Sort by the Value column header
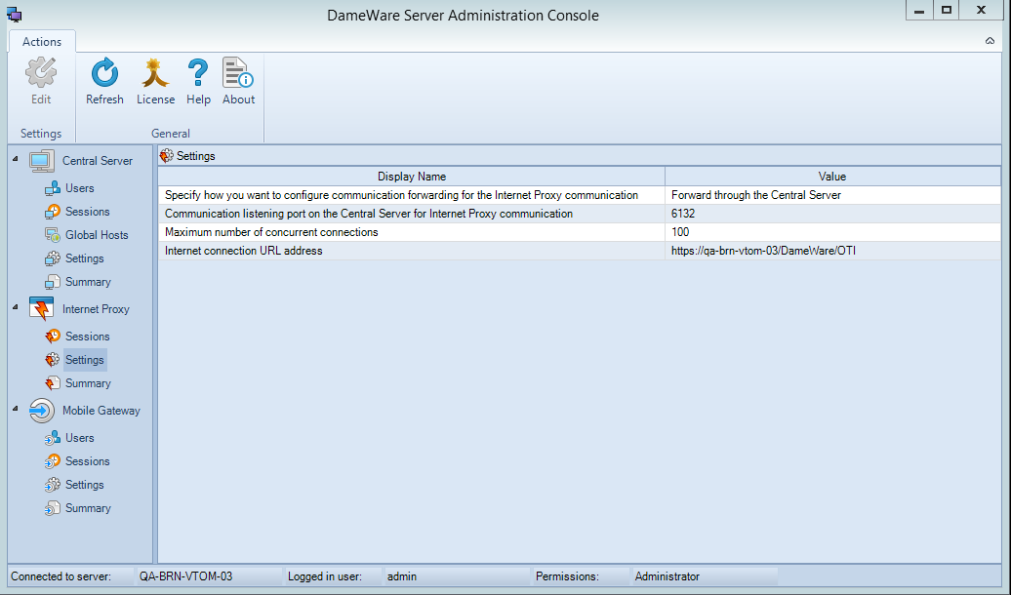The image size is (1011, 595). (832, 176)
